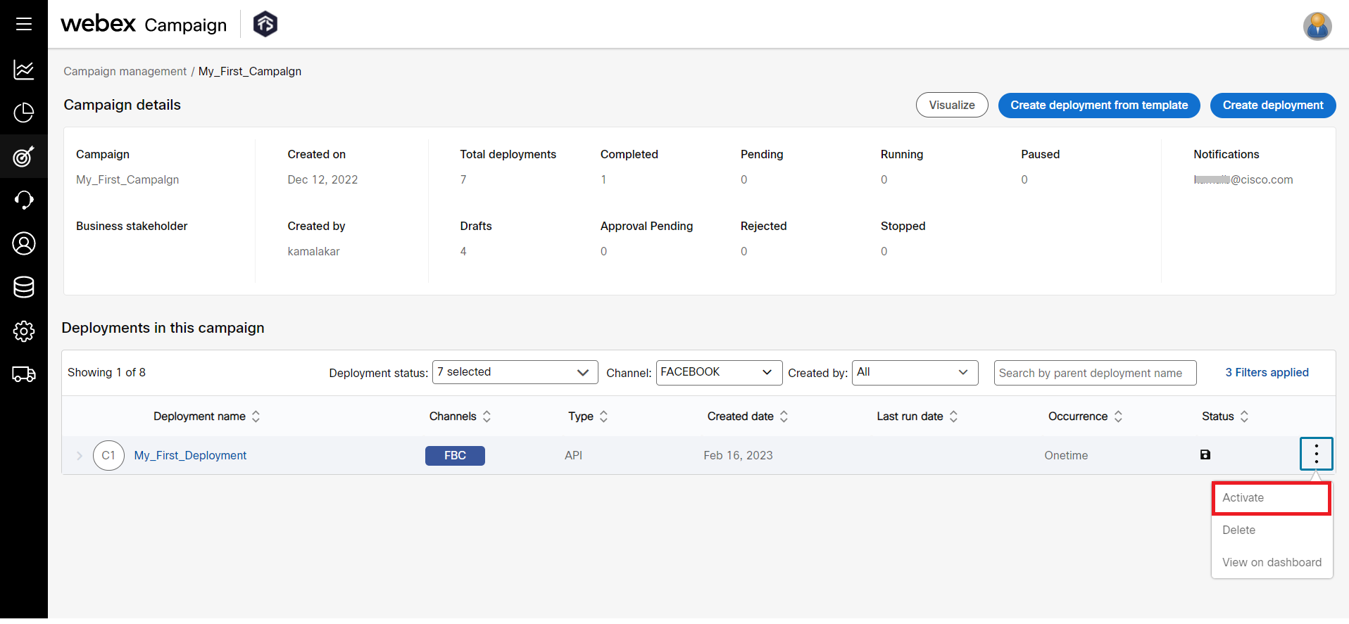Click Create deployment from template button
The image size is (1349, 624).
pyautogui.click(x=1099, y=106)
